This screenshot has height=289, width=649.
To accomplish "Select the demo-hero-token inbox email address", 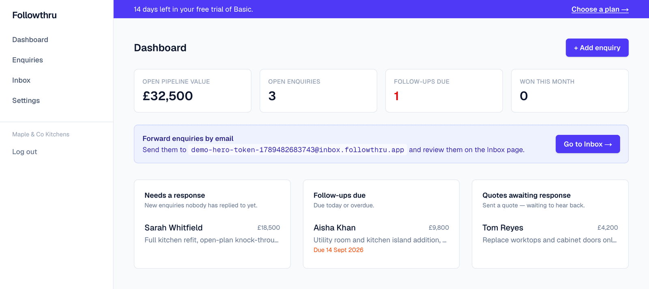I will point(297,150).
